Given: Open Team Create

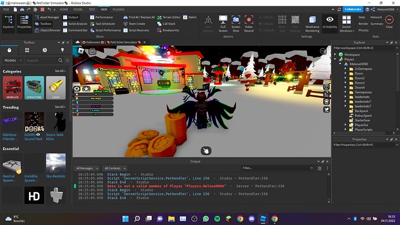Looking at the screenshot, I should point(134,24).
